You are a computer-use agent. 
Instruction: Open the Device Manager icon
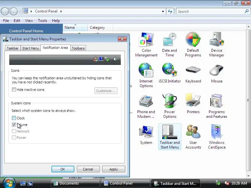click(216, 44)
